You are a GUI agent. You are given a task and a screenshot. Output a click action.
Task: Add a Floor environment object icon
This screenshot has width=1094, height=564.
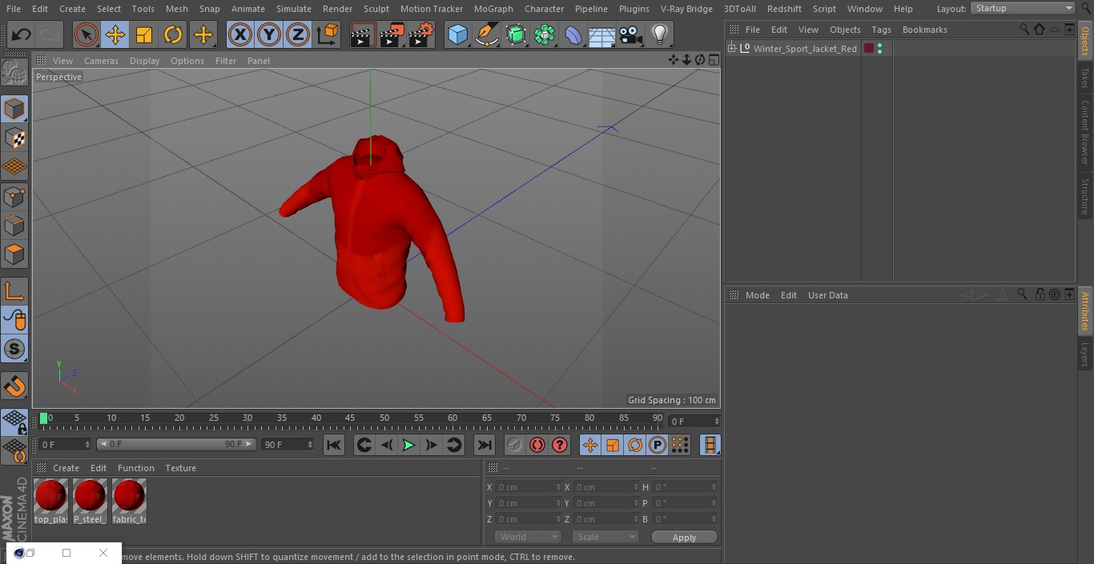tap(602, 35)
